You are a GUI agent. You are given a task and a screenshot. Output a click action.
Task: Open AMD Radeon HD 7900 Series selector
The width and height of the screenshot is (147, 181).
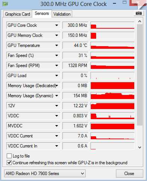pyautogui.click(x=45, y=173)
